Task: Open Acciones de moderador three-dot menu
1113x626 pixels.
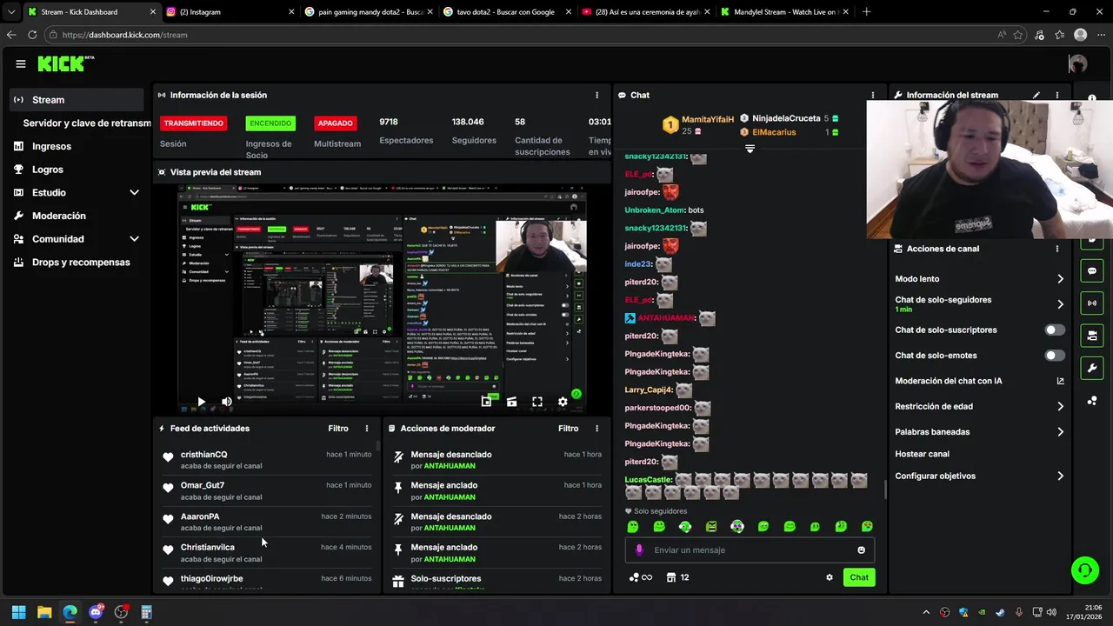Action: tap(596, 429)
